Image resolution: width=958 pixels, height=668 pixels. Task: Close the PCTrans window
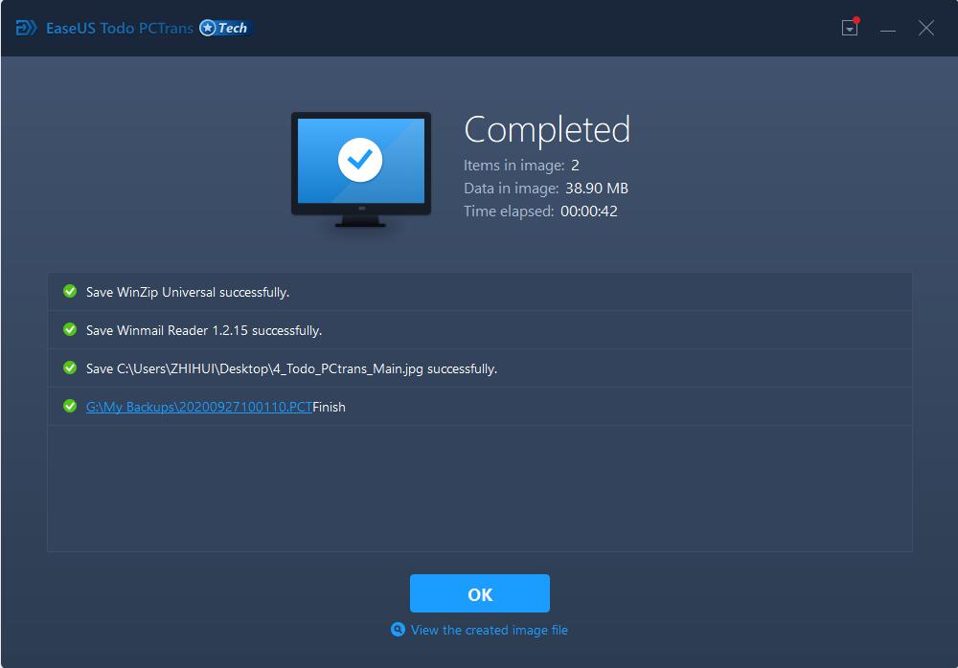tap(926, 28)
